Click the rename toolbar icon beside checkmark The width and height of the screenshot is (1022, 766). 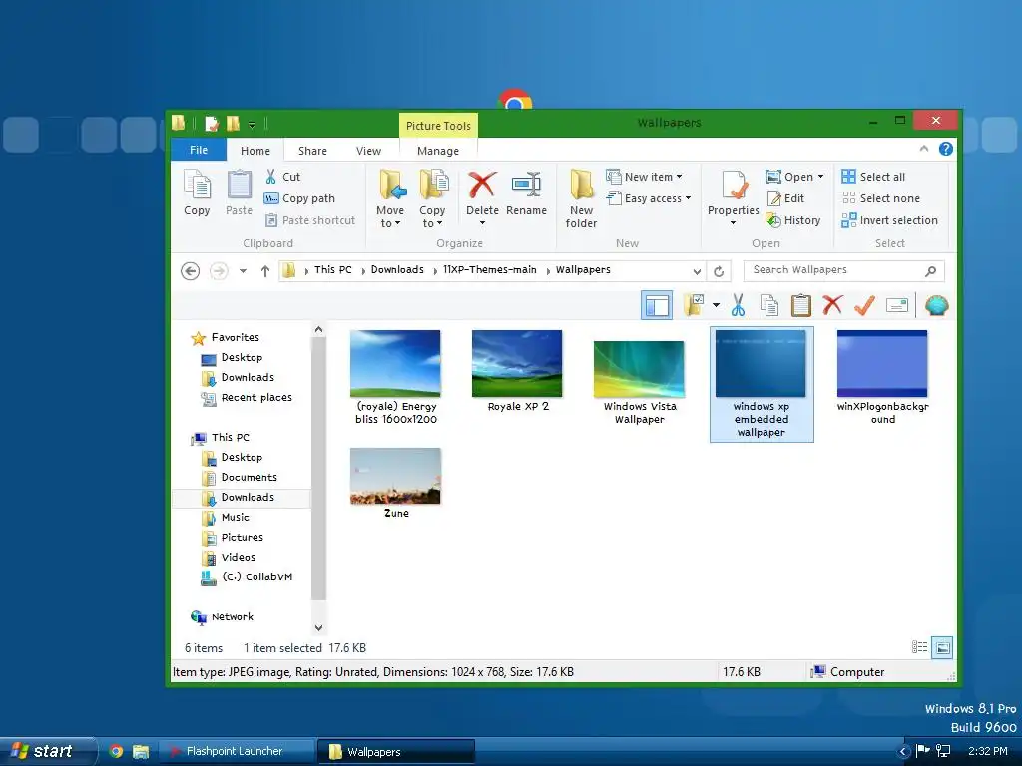(x=897, y=305)
